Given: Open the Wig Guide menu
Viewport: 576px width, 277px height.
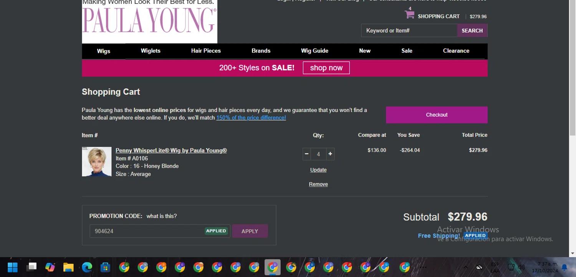Looking at the screenshot, I should coord(314,51).
